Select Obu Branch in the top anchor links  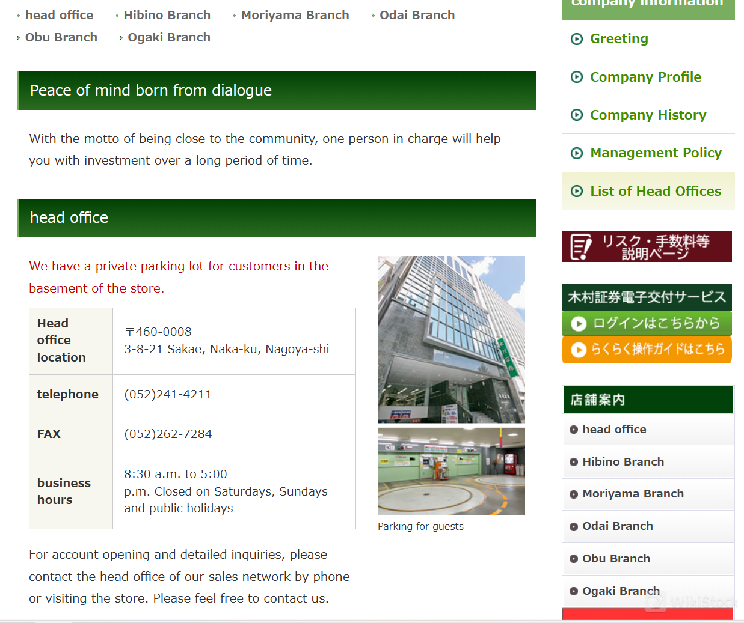click(61, 37)
